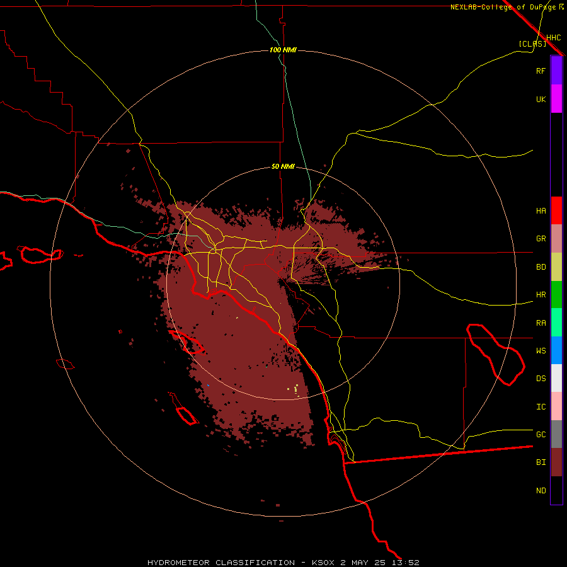Click the HHC product code label
Image resolution: width=567 pixels, height=567 pixels.
(554, 38)
